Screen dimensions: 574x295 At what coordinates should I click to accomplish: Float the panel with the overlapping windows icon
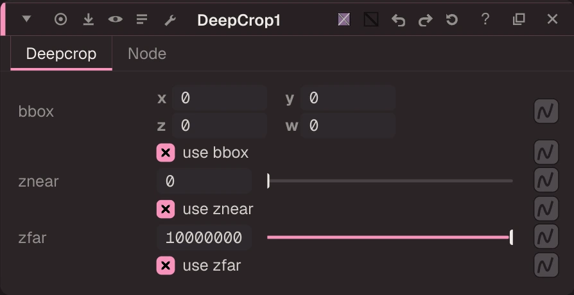(519, 19)
